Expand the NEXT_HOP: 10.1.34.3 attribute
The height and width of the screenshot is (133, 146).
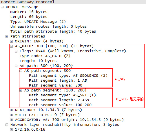(11, 110)
